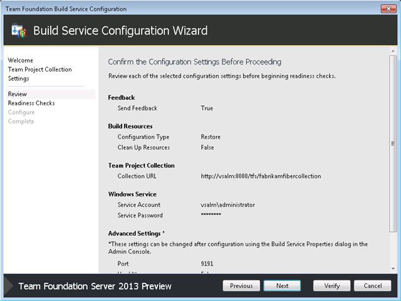This screenshot has height=301, width=401.
Task: Cancel the configuration wizard
Action: pyautogui.click(x=373, y=286)
